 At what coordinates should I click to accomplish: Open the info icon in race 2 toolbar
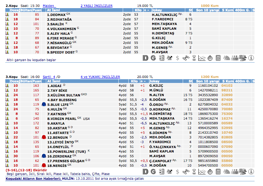[x=251, y=58]
